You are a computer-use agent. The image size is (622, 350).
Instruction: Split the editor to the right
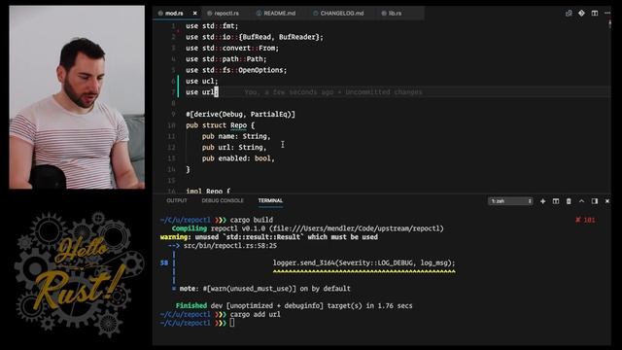pos(594,13)
